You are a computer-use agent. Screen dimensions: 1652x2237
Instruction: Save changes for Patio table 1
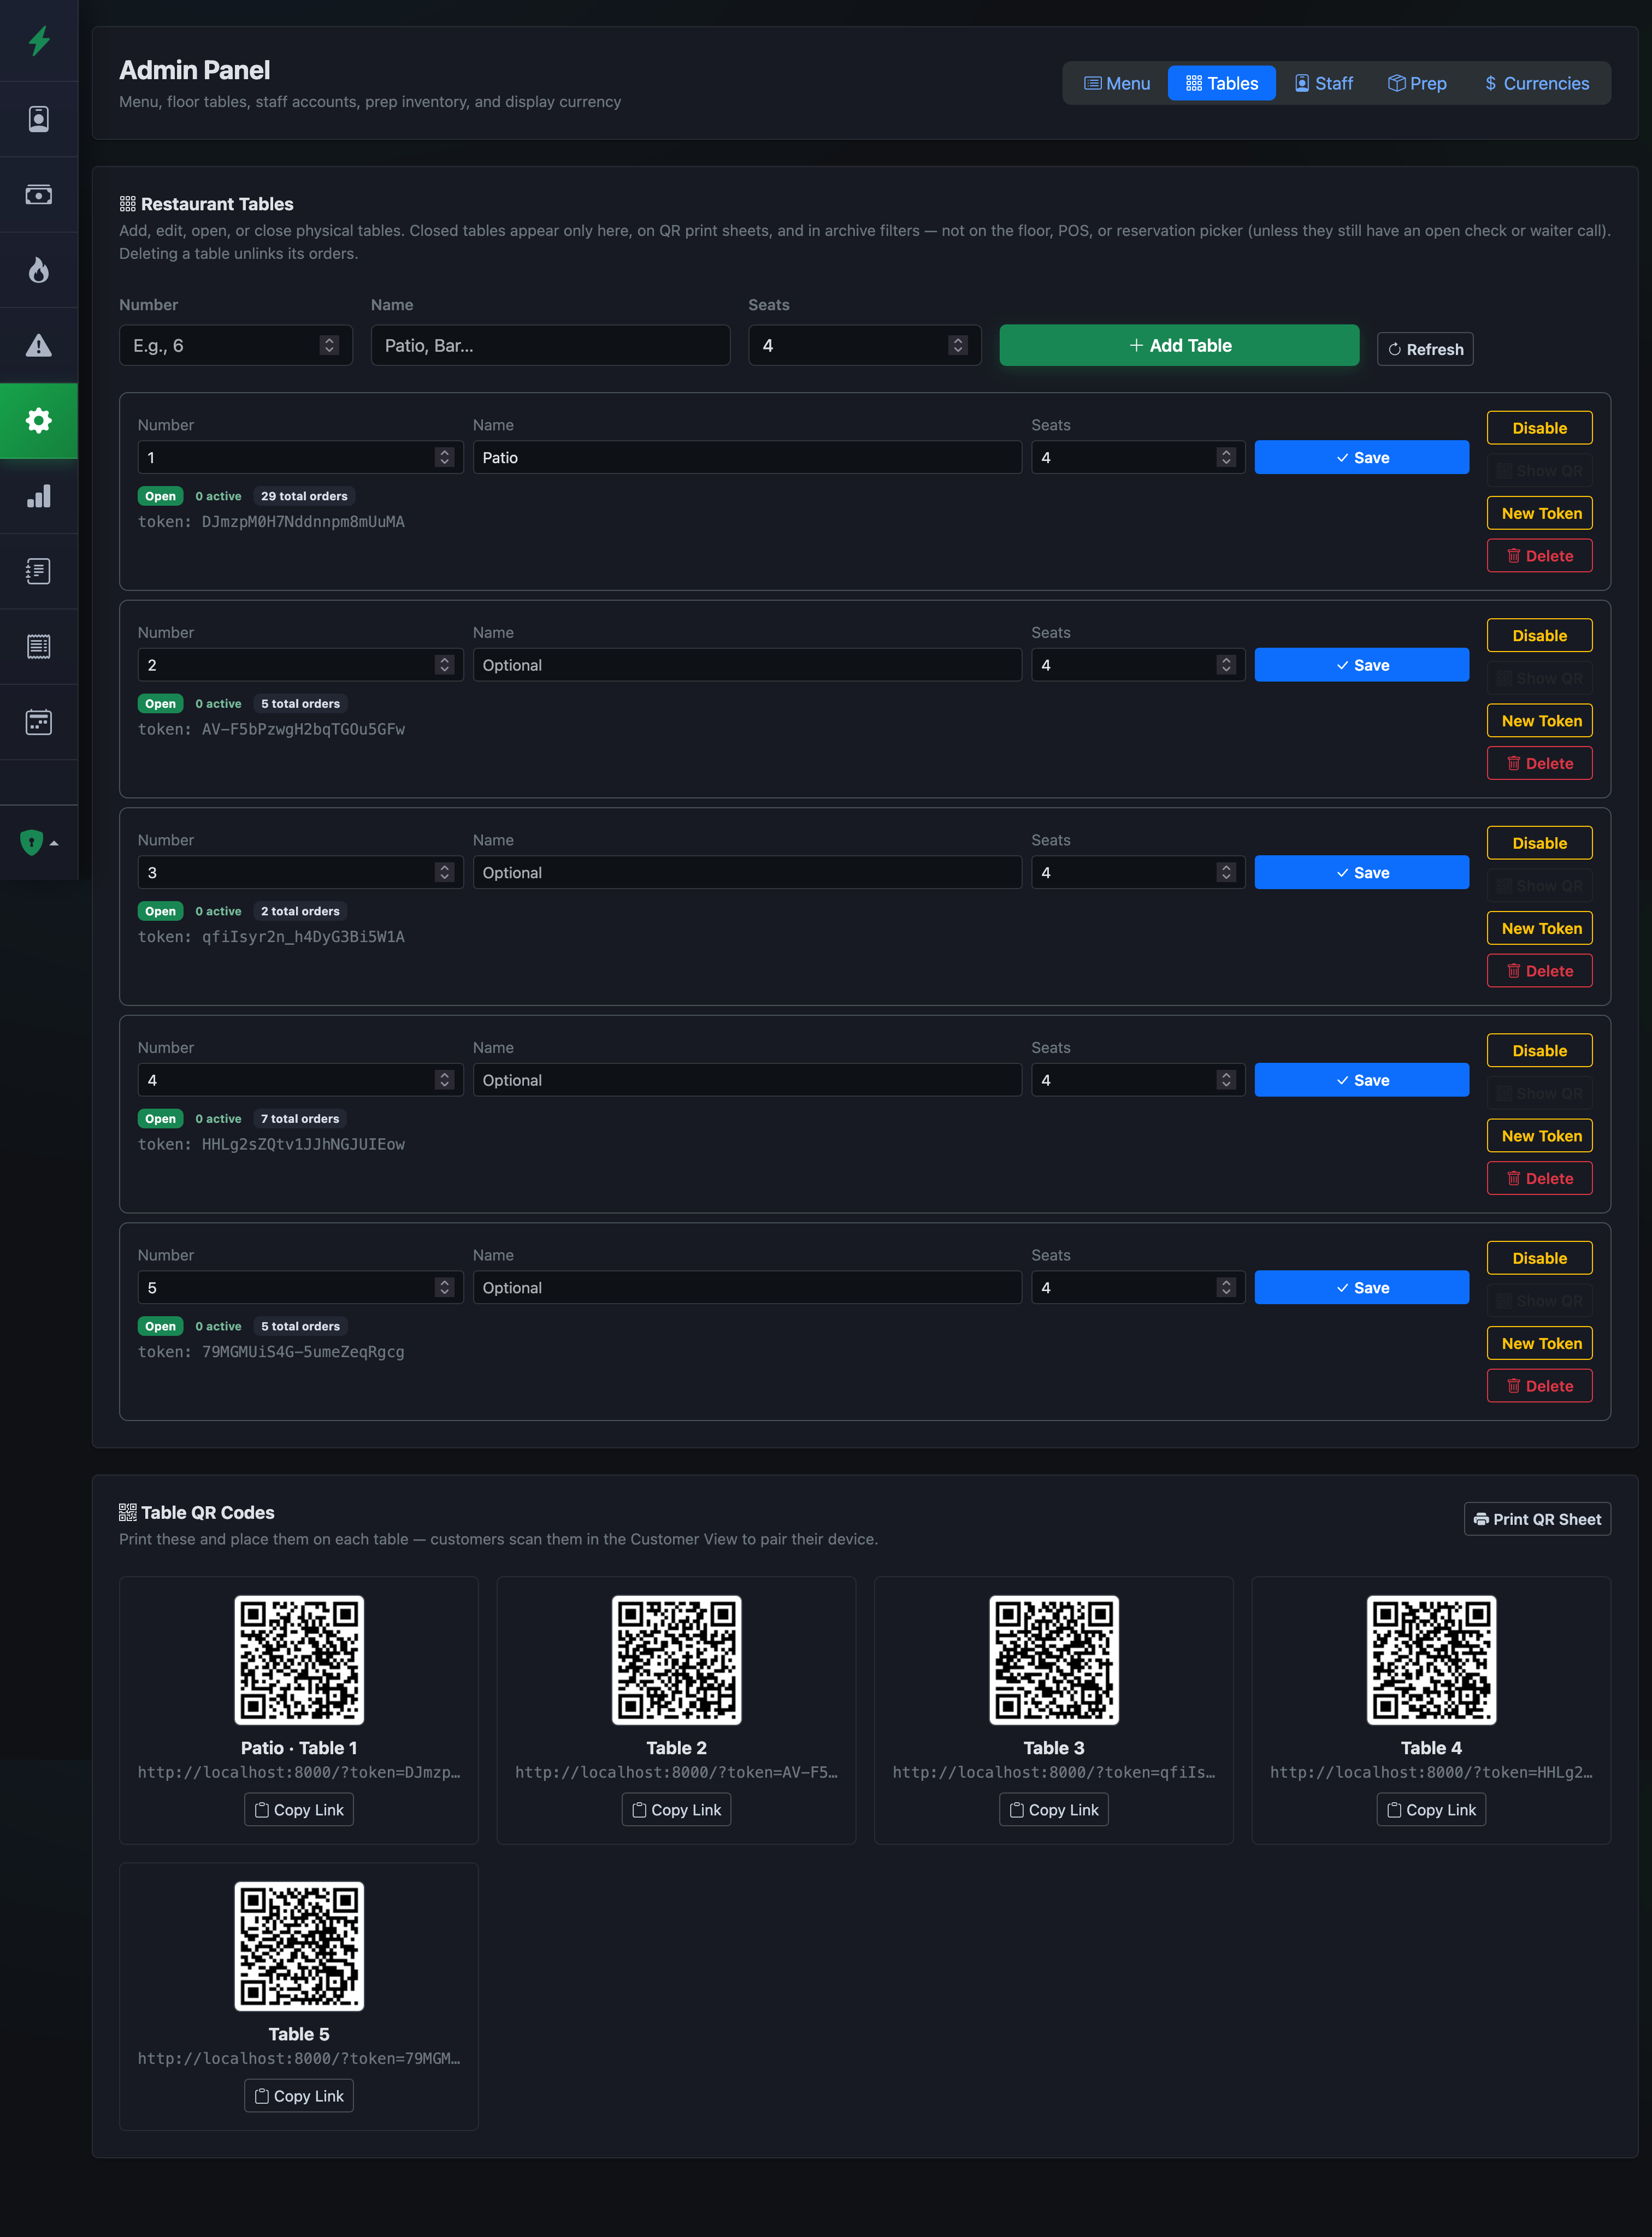1362,458
